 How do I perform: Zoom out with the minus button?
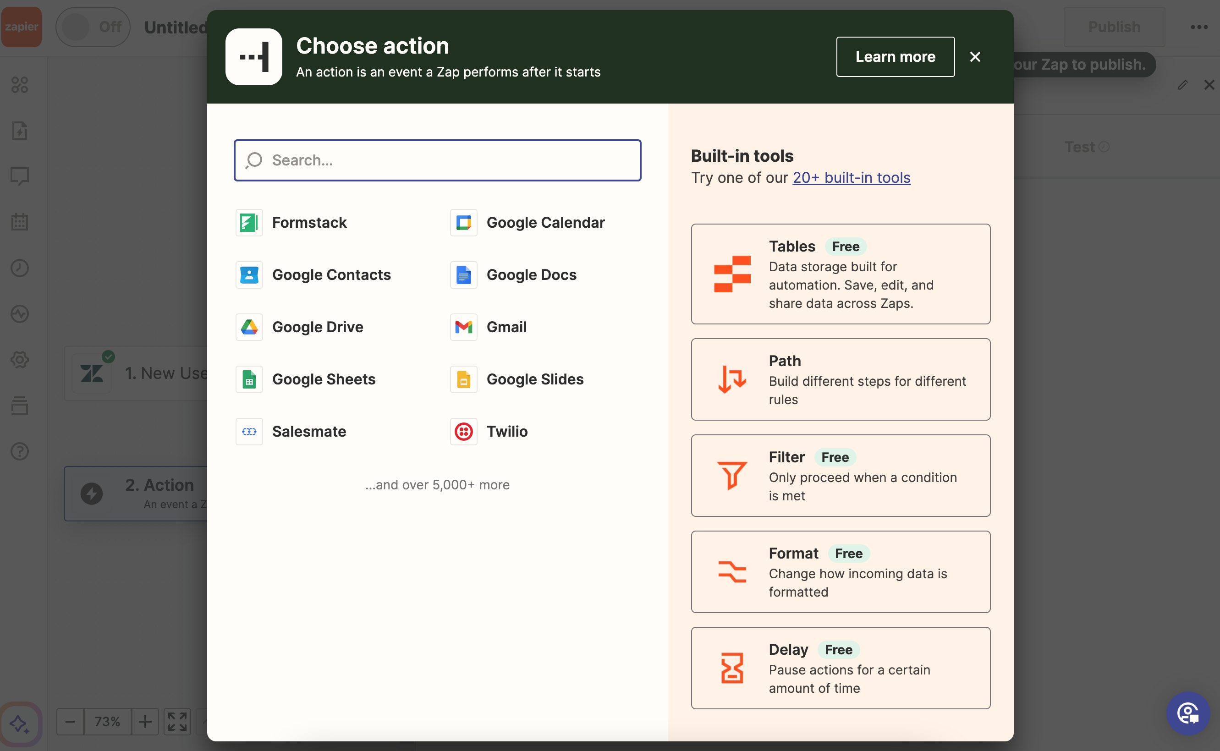[70, 721]
